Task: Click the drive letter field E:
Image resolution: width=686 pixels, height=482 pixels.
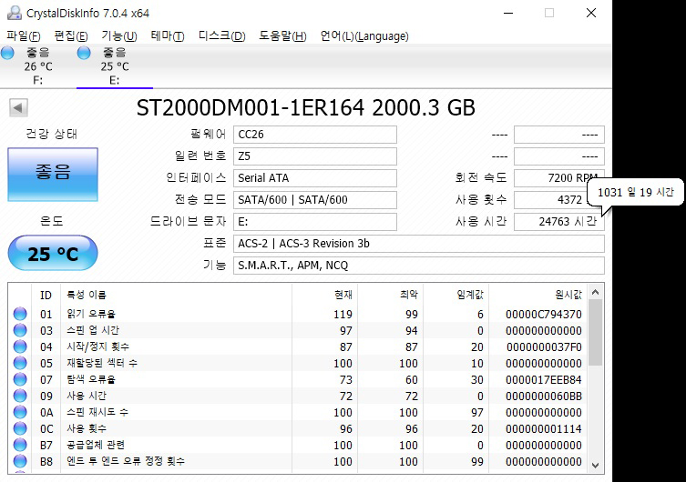Action: 315,222
